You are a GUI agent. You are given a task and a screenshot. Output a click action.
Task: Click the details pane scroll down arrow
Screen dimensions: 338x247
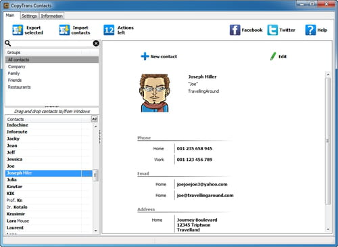click(328, 229)
